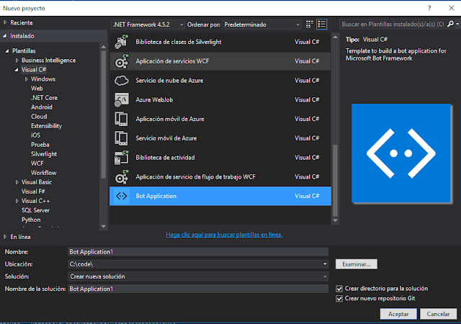461x324 pixels.
Task: Open the Ubicación path dropdown
Action: 325,264
